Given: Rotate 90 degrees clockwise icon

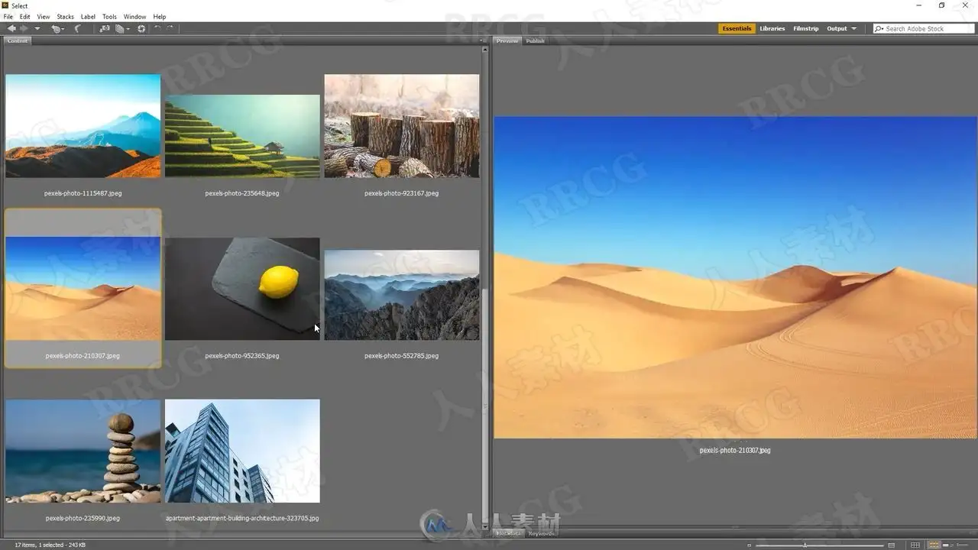Looking at the screenshot, I should pyautogui.click(x=170, y=28).
